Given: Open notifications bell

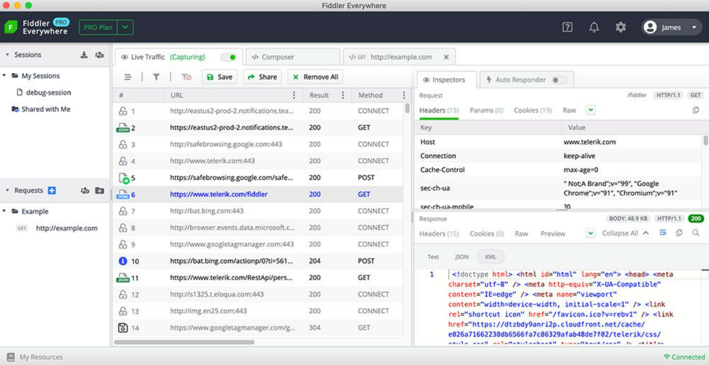Looking at the screenshot, I should click(x=594, y=27).
